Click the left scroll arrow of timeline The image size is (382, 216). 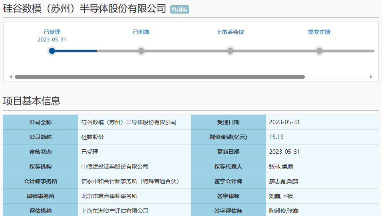click(x=11, y=77)
